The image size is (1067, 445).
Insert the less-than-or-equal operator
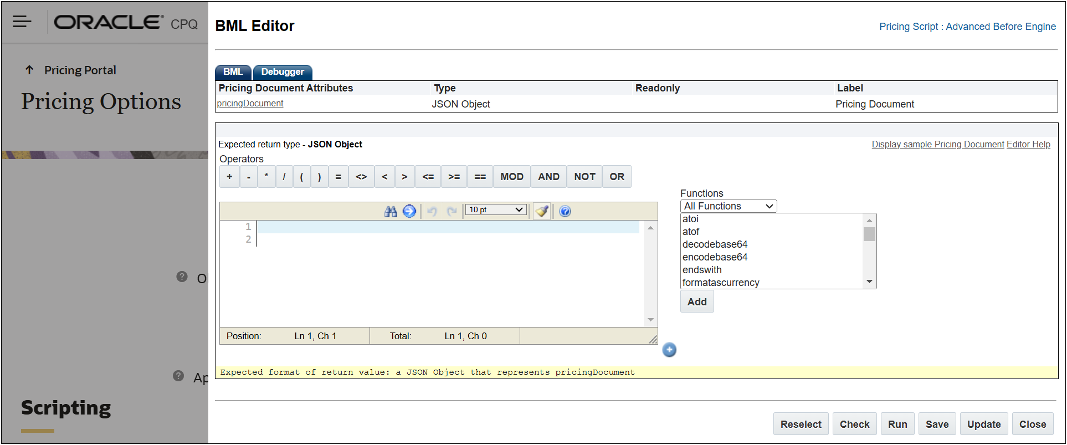[x=428, y=177]
